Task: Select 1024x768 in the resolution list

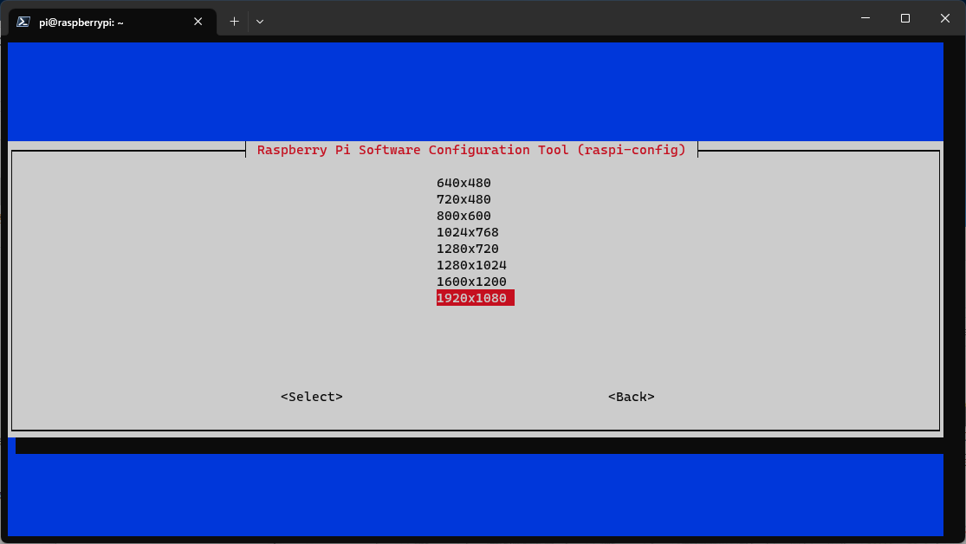Action: pyautogui.click(x=468, y=232)
